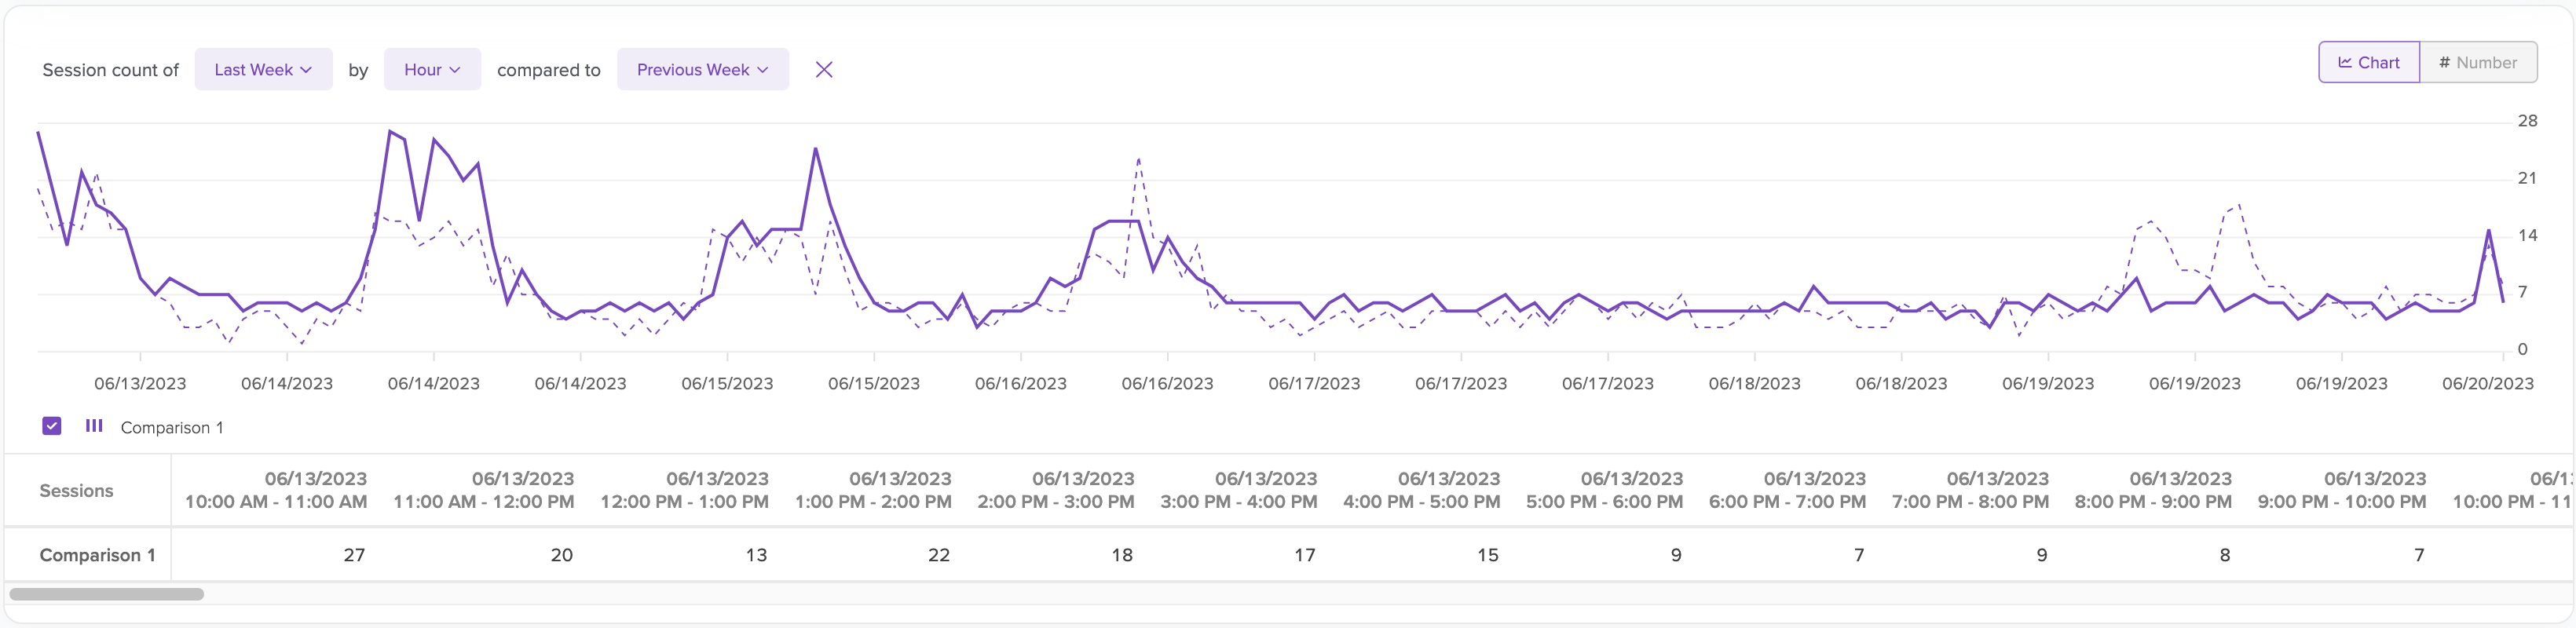Select the 9:00 PM - 10:00 PM column header
Viewport: 2576px width, 628px height.
[x=2342, y=490]
